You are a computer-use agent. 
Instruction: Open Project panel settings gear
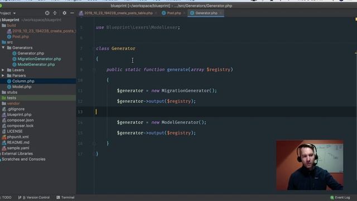point(65,13)
